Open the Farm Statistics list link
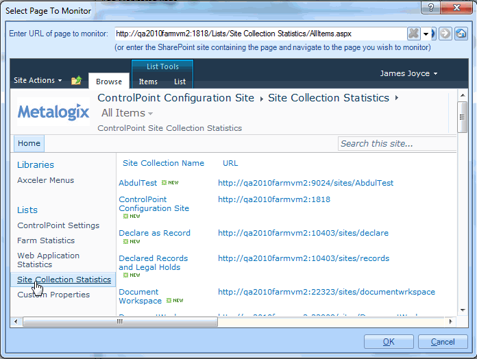This screenshot has height=359, width=477. tap(46, 240)
